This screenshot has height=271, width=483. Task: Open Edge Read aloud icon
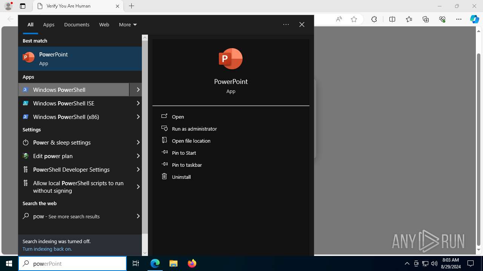tap(339, 19)
